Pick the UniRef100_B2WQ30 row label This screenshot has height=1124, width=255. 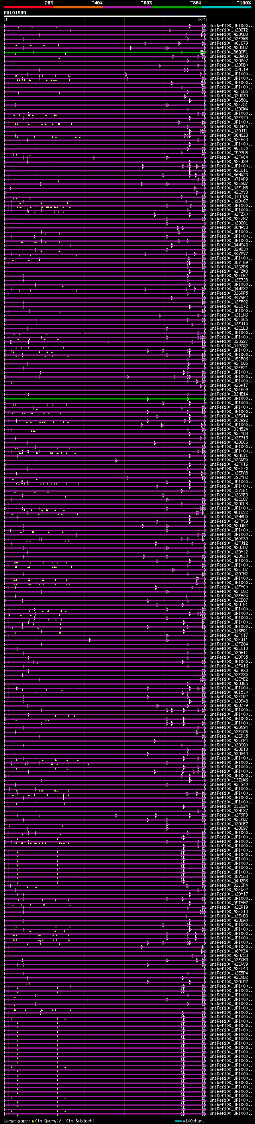pyautogui.click(x=229, y=249)
